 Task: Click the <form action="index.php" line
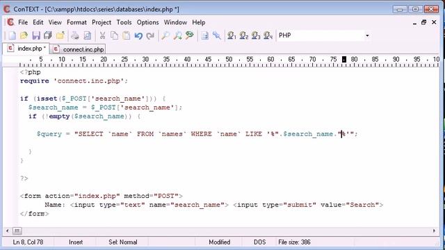(102, 196)
